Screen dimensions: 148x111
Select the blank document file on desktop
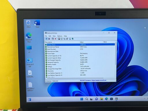pyautogui.click(x=30, y=87)
